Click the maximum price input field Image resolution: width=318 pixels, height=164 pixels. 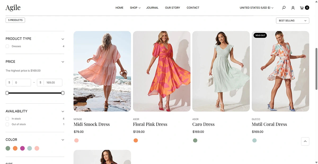pyautogui.click(x=50, y=83)
